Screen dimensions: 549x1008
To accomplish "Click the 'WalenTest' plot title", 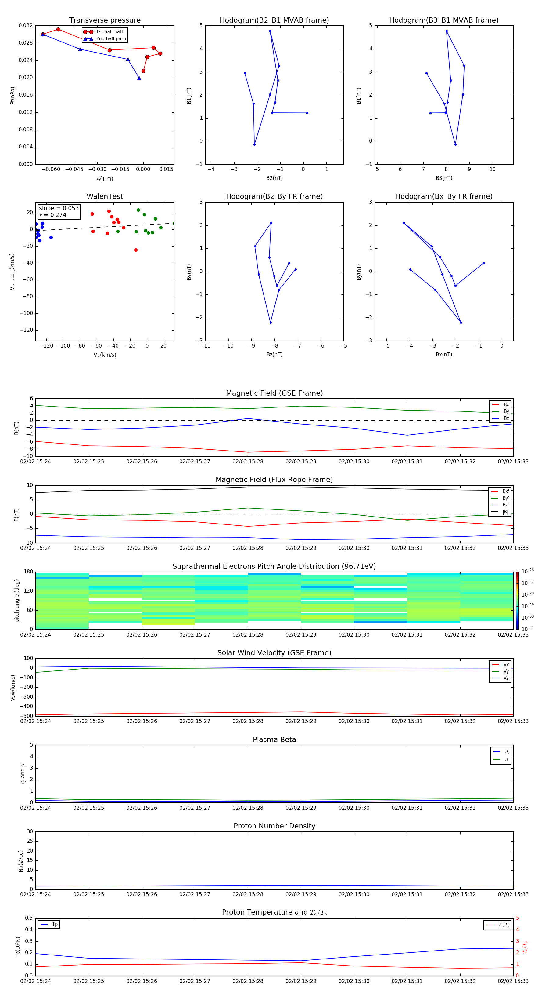I will [105, 196].
